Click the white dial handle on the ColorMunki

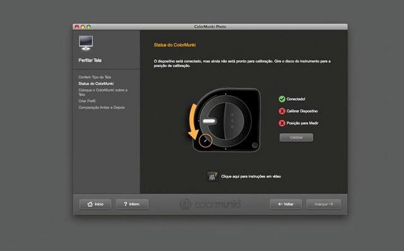point(210,121)
